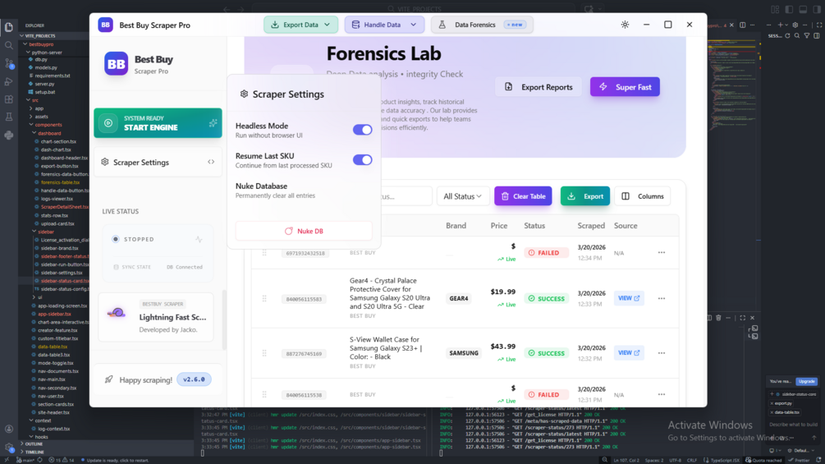Open server.py in Explorer
825x464 pixels.
pyautogui.click(x=44, y=84)
